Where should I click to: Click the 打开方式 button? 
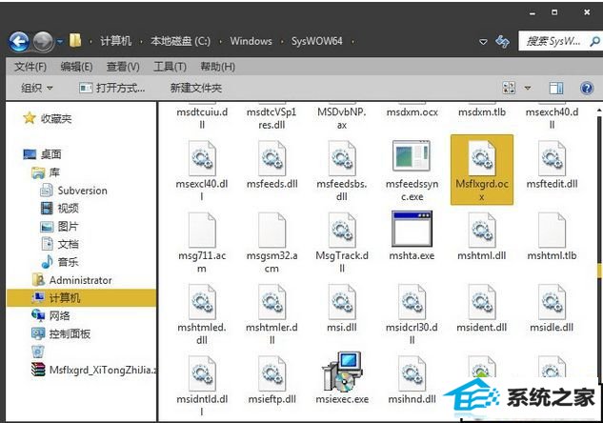point(112,88)
